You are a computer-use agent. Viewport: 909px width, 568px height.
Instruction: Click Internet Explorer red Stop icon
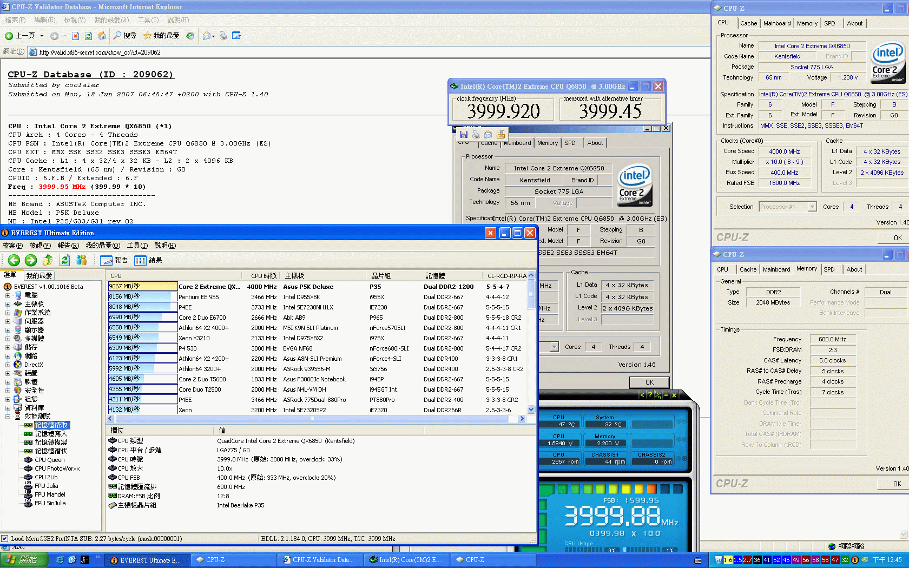[75, 36]
